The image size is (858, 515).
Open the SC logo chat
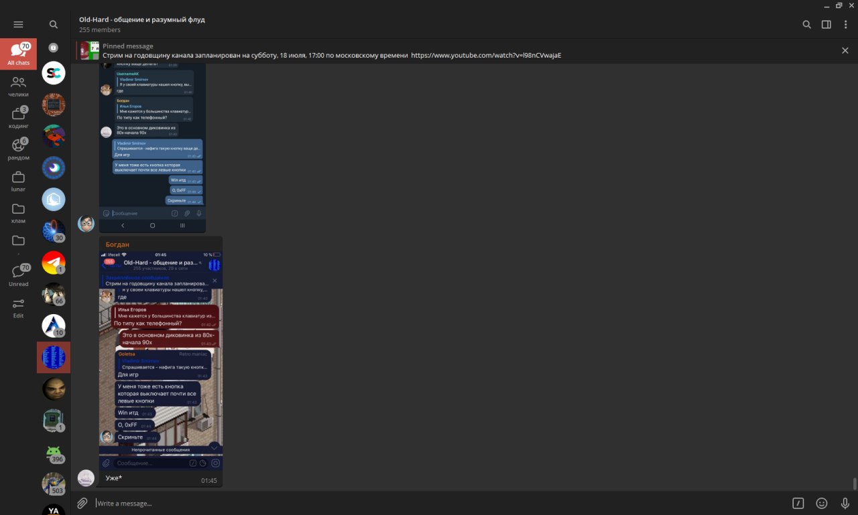pos(54,72)
